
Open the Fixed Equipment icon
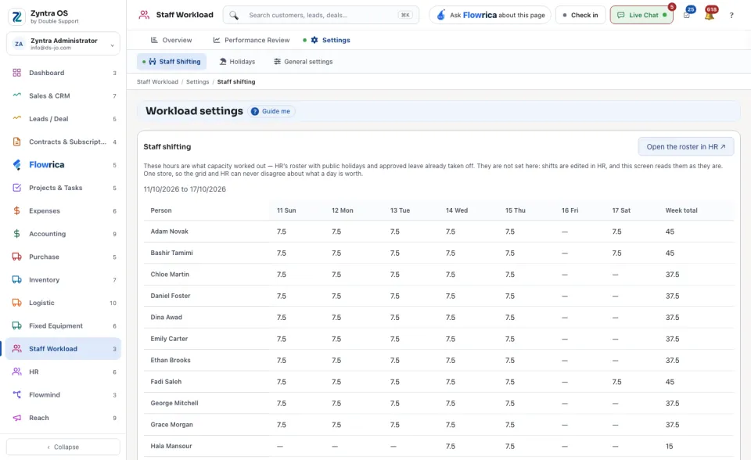(x=16, y=325)
